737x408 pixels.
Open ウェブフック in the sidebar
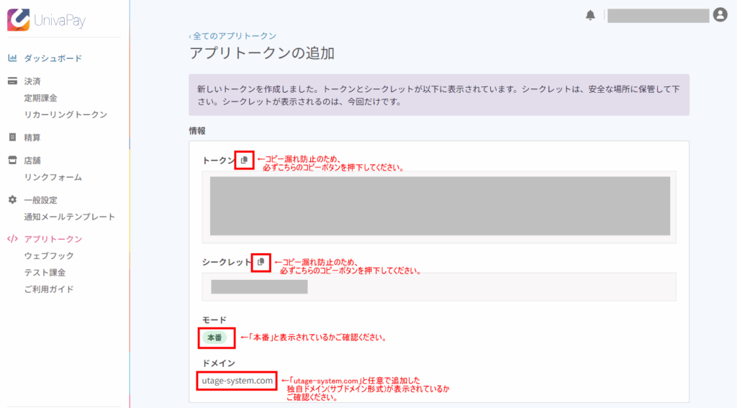[x=49, y=255]
